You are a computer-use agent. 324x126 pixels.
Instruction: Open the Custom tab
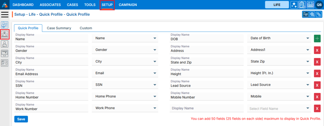[86, 28]
